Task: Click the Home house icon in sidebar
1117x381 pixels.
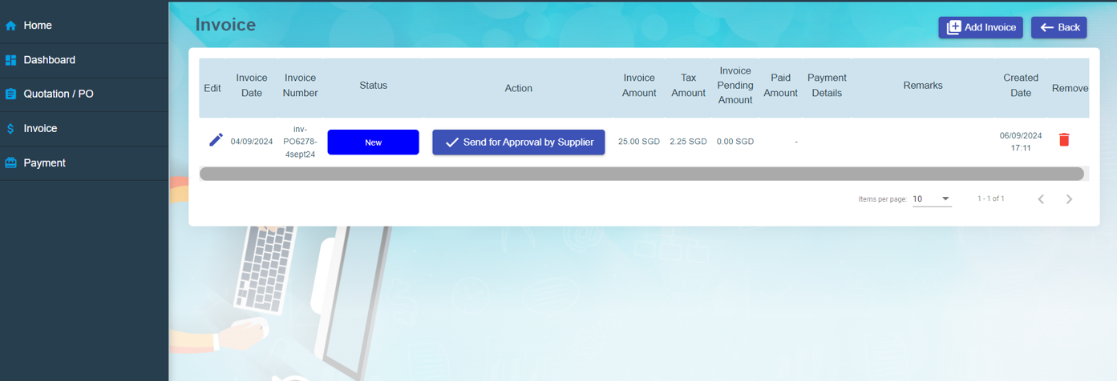Action: coord(10,26)
